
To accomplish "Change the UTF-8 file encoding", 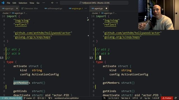I will (135, 98).
